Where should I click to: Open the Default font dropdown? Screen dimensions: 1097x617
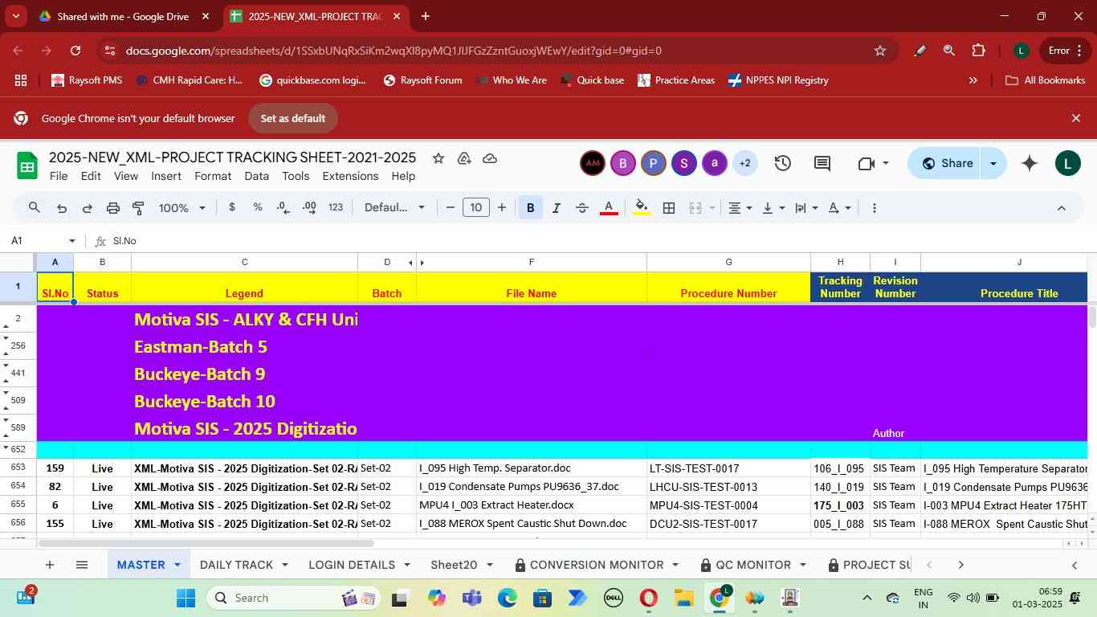click(394, 208)
